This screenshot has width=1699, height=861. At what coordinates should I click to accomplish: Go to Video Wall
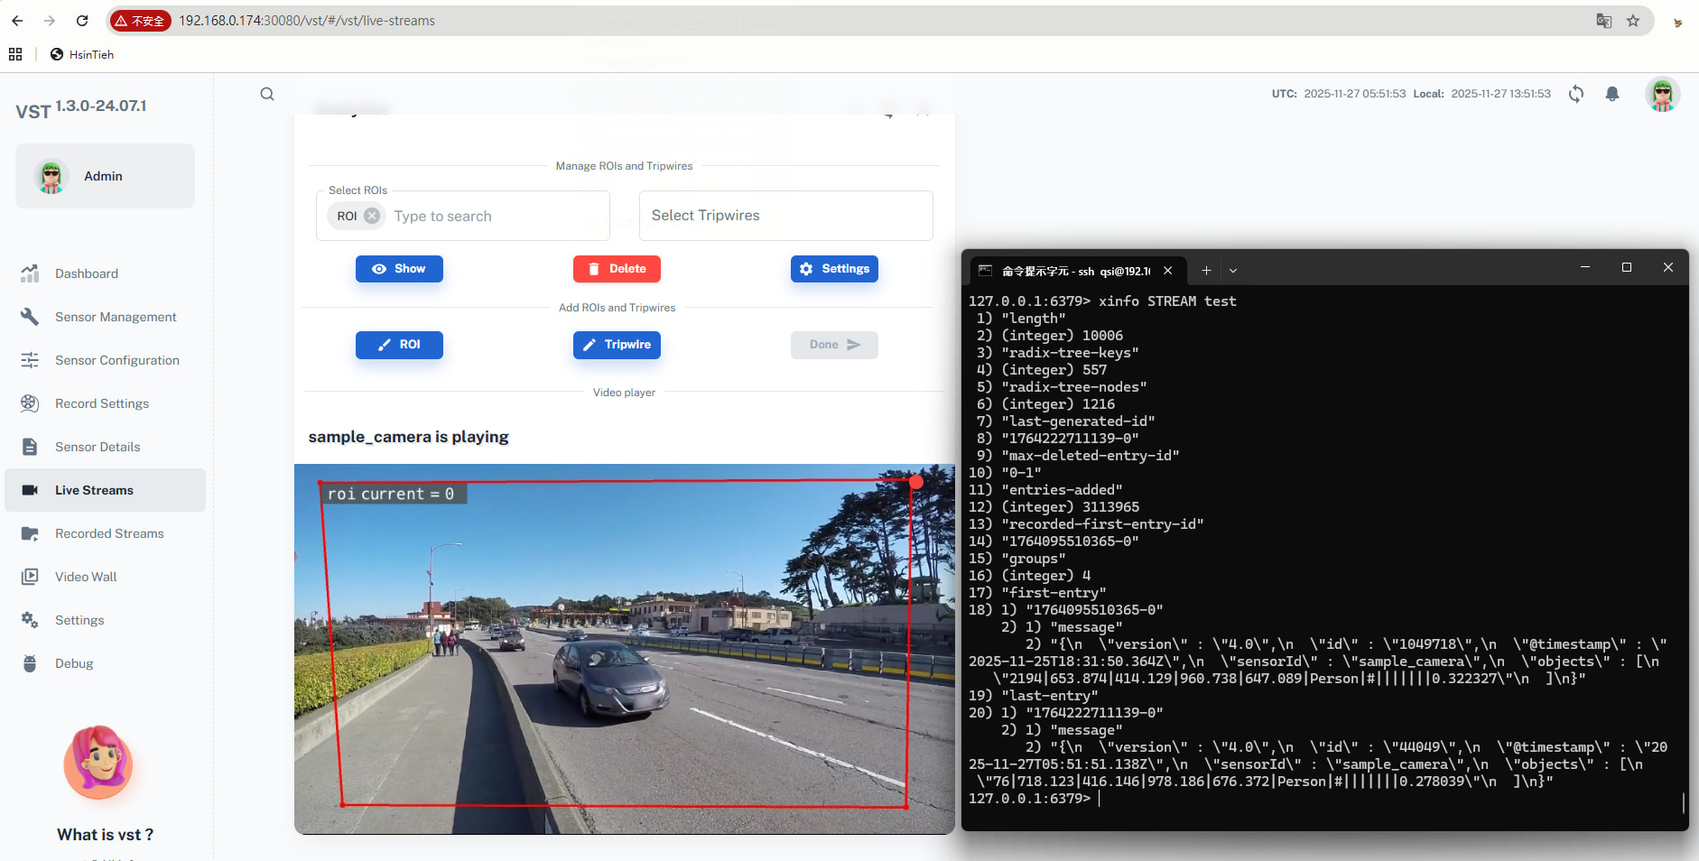pyautogui.click(x=105, y=577)
